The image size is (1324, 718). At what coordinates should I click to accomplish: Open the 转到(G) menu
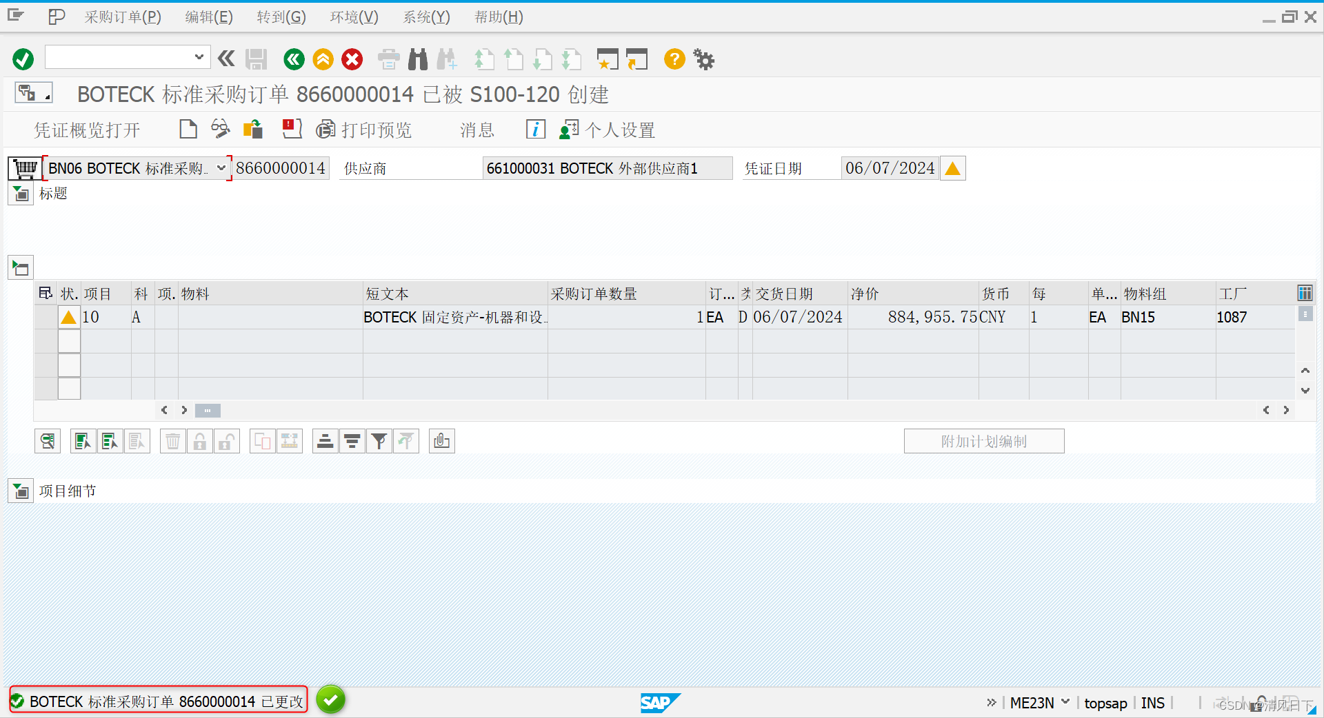[x=281, y=17]
